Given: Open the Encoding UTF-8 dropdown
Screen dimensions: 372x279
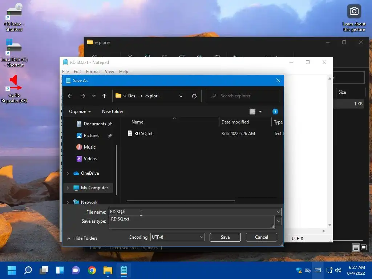Looking at the screenshot, I should 177,237.
